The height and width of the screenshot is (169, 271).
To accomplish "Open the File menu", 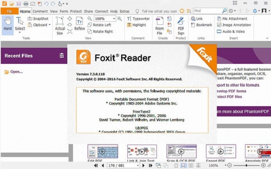I will coord(9,11).
